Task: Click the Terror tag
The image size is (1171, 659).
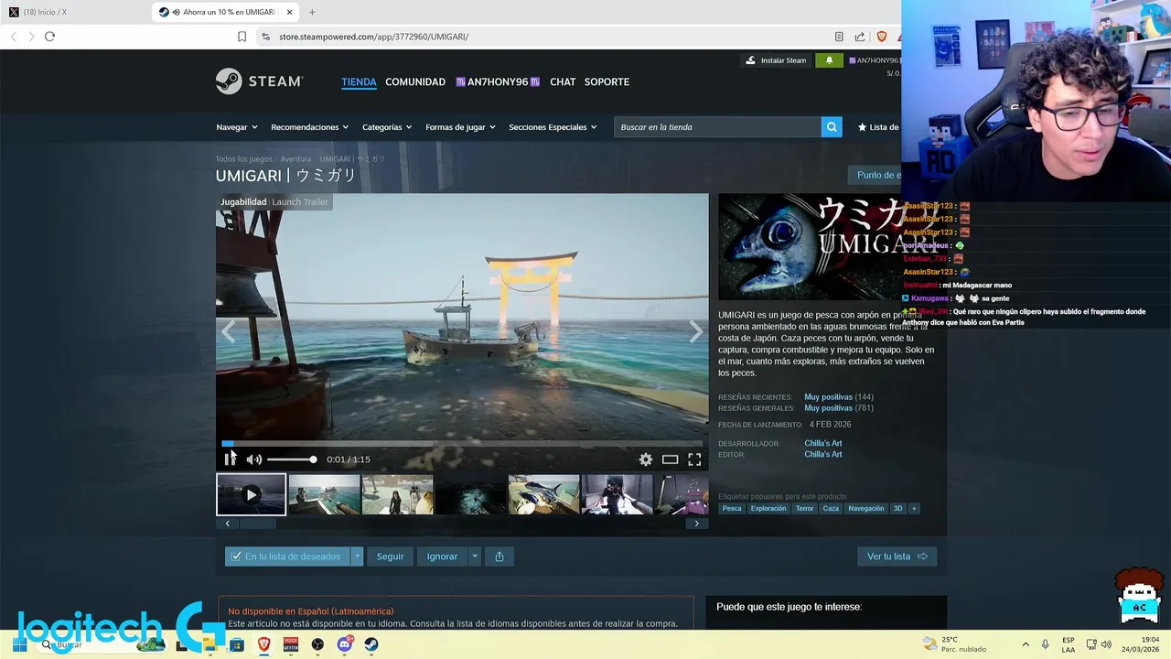Action: [x=804, y=508]
